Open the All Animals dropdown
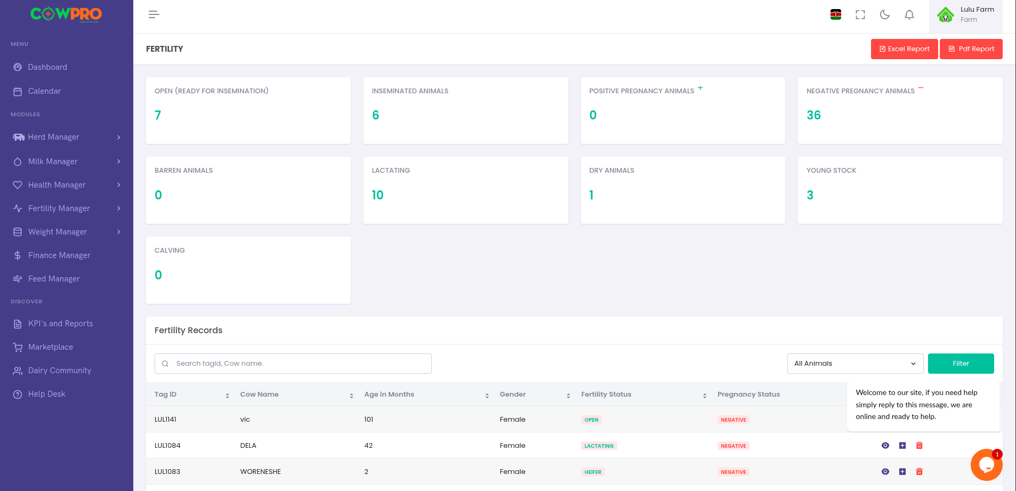Screen dimensions: 1016x491 854,364
